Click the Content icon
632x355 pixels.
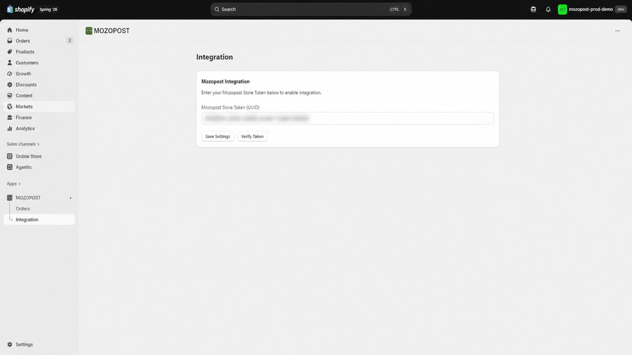[x=10, y=96]
